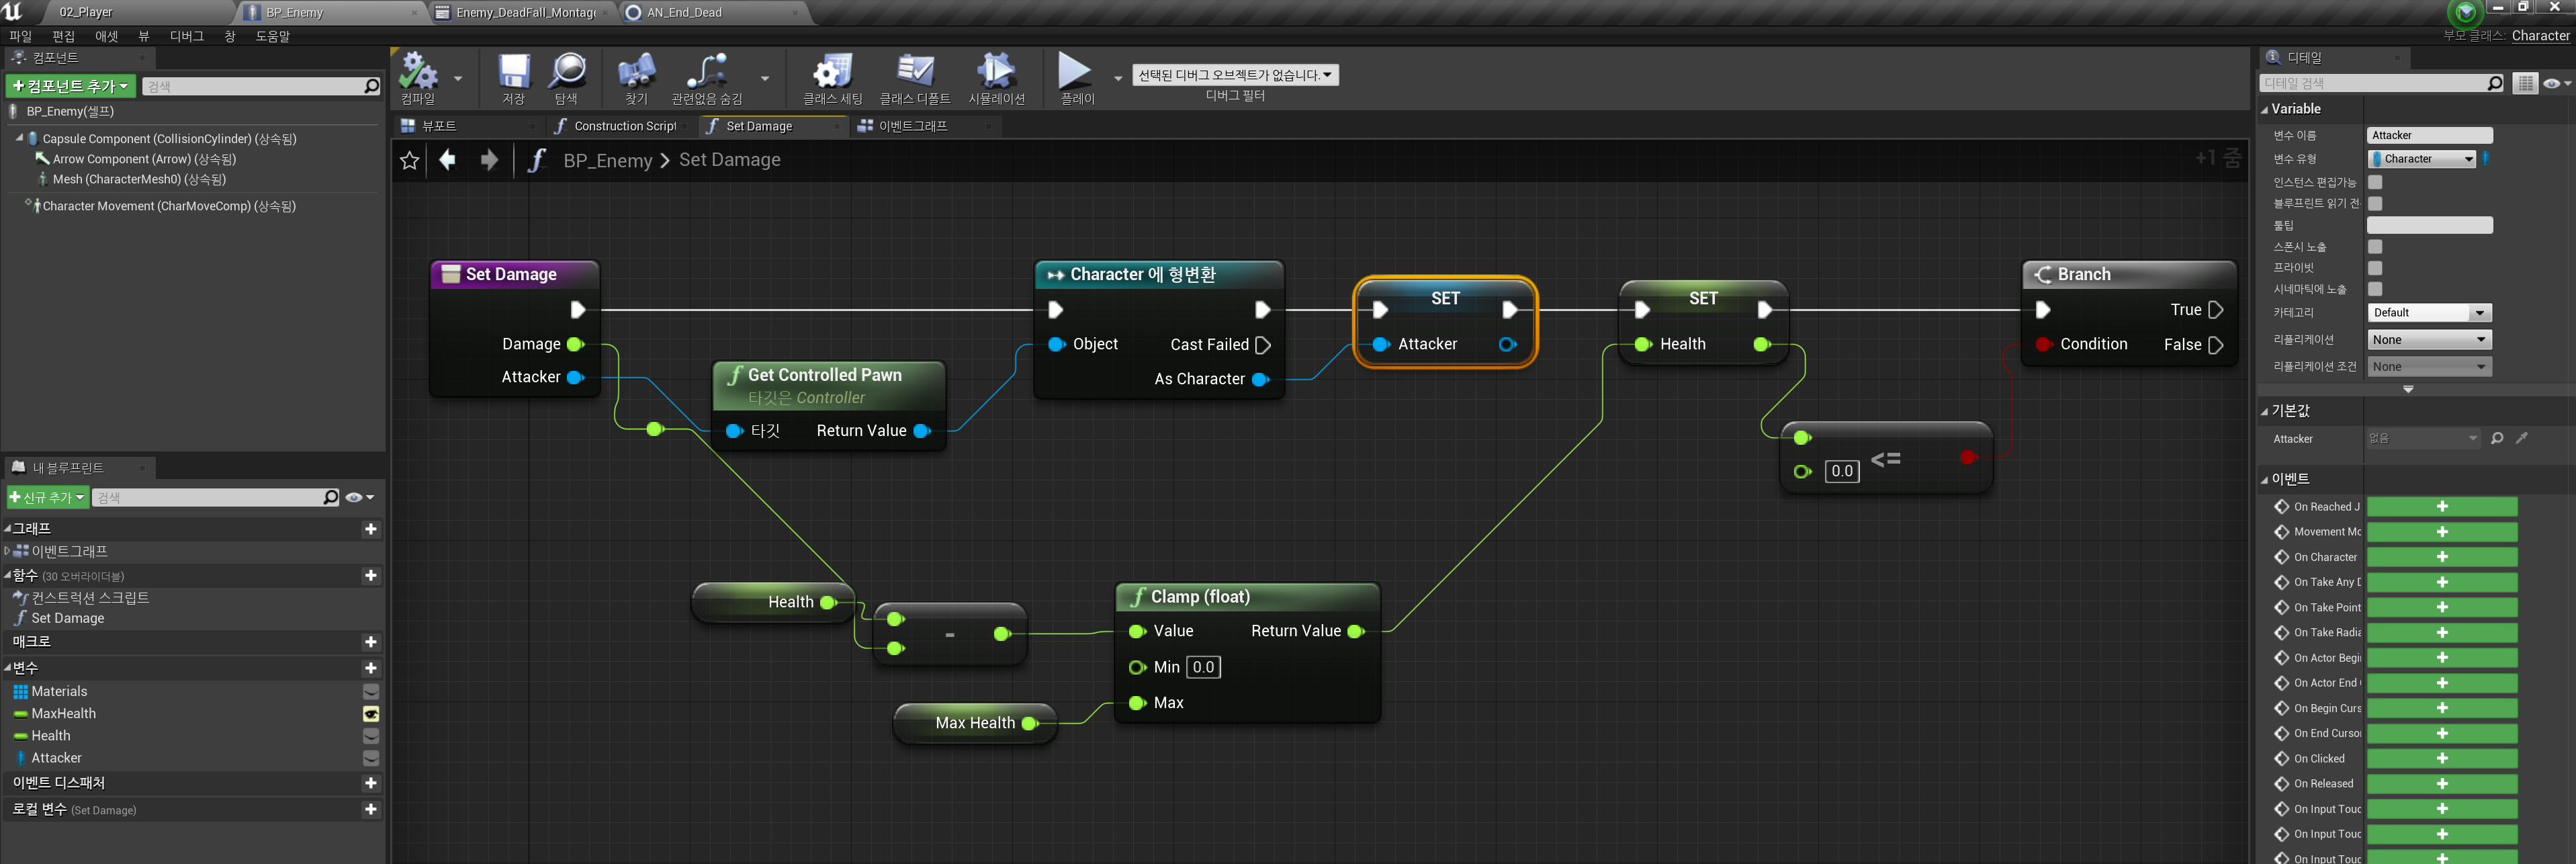Add local variable with plus in 로컬 변수 row
The image size is (2576, 864).
371,809
